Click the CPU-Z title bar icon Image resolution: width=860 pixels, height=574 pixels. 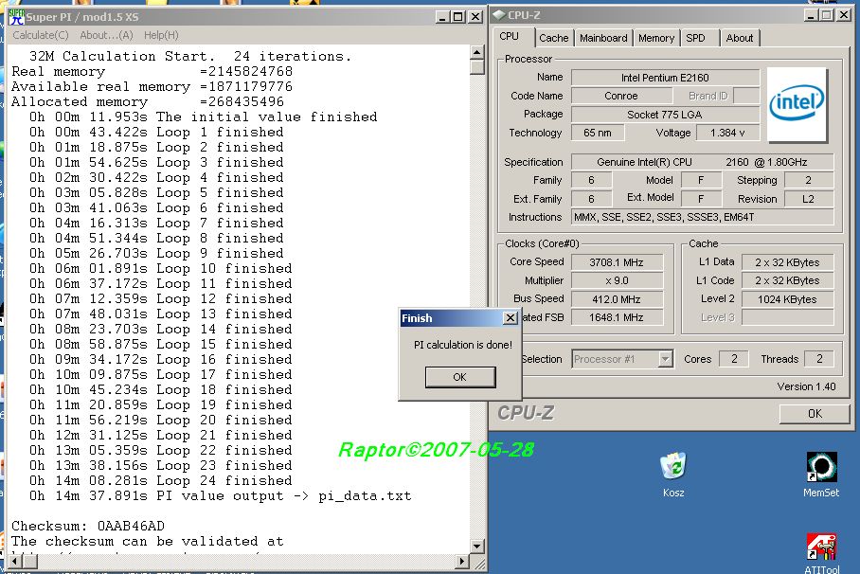tap(499, 15)
